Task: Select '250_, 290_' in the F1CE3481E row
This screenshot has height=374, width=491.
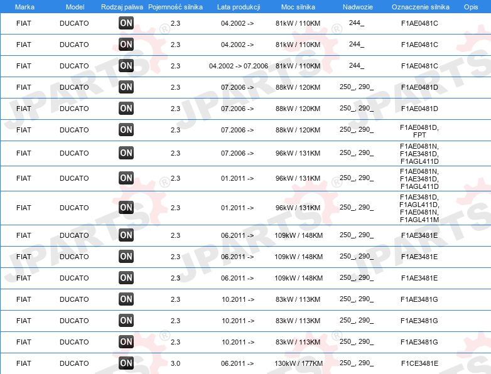Action: coord(357,363)
